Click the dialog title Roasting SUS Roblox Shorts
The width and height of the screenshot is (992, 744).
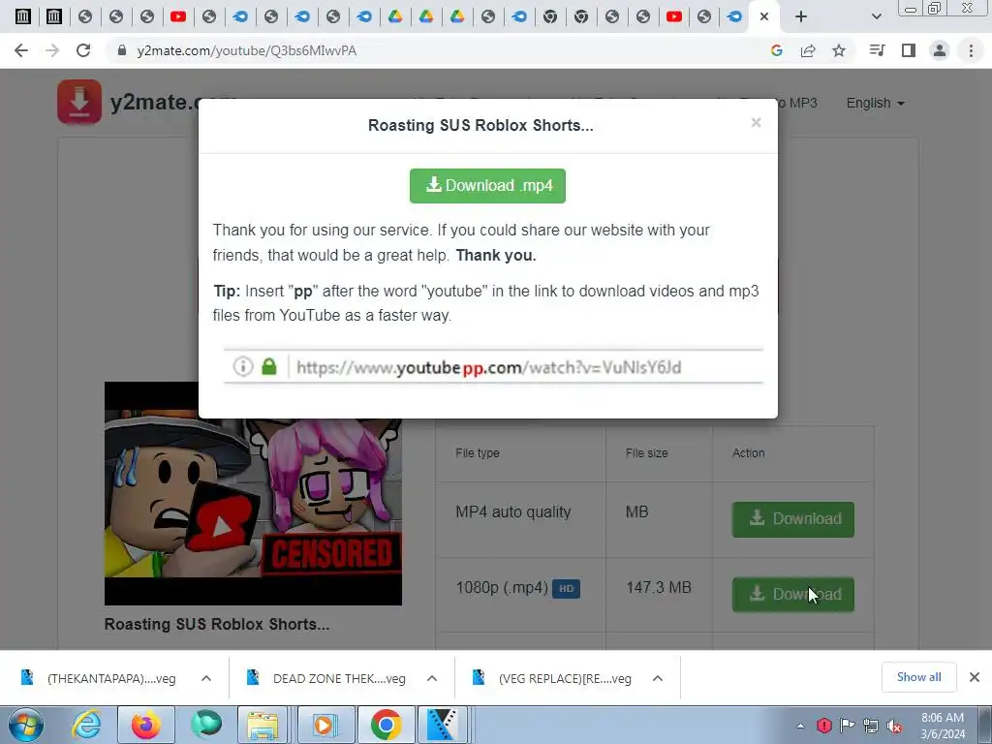click(480, 125)
